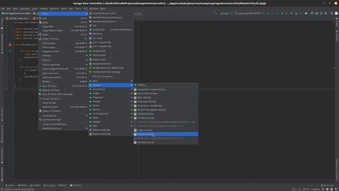339x191 pixels.
Task: Click the Login Activity template icon
Action: 136,130
